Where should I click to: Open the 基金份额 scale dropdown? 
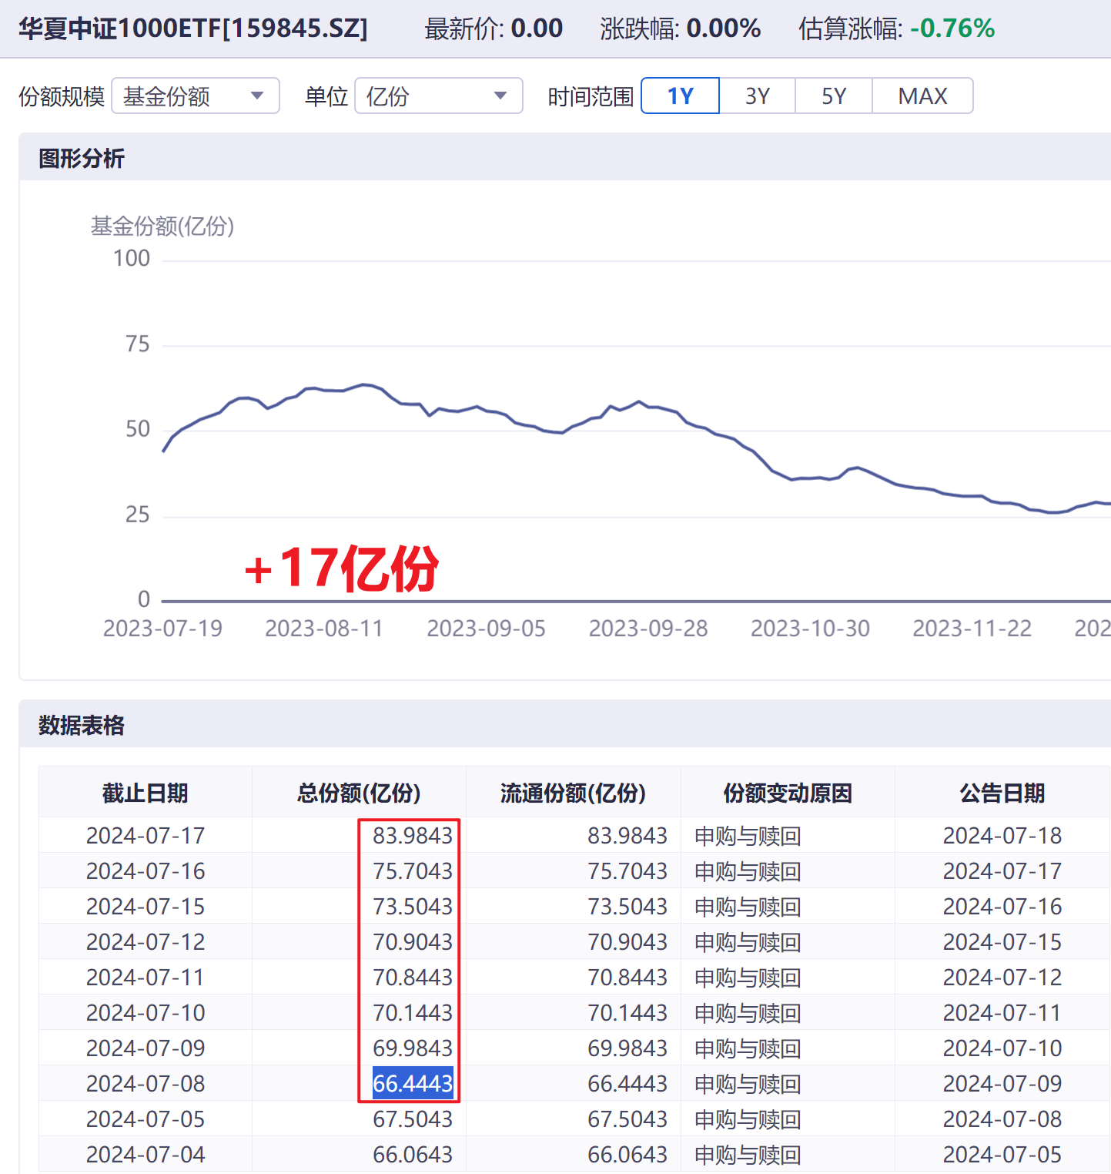pos(195,96)
